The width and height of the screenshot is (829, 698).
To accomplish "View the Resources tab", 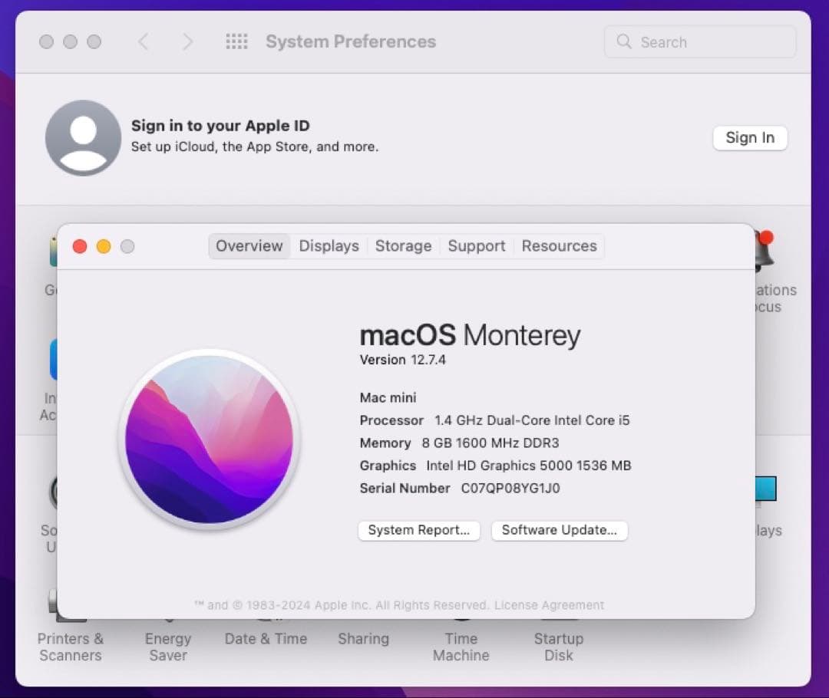I will tap(559, 246).
